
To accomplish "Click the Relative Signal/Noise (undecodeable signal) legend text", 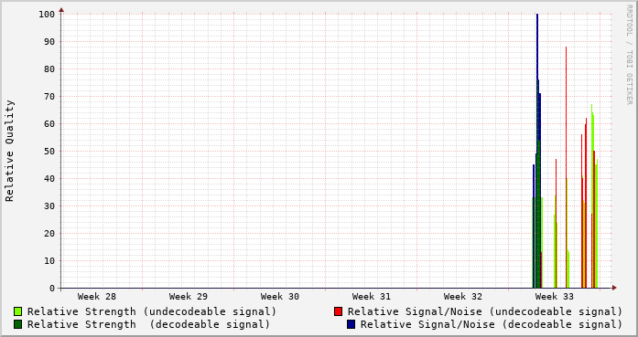I will pos(485,311).
